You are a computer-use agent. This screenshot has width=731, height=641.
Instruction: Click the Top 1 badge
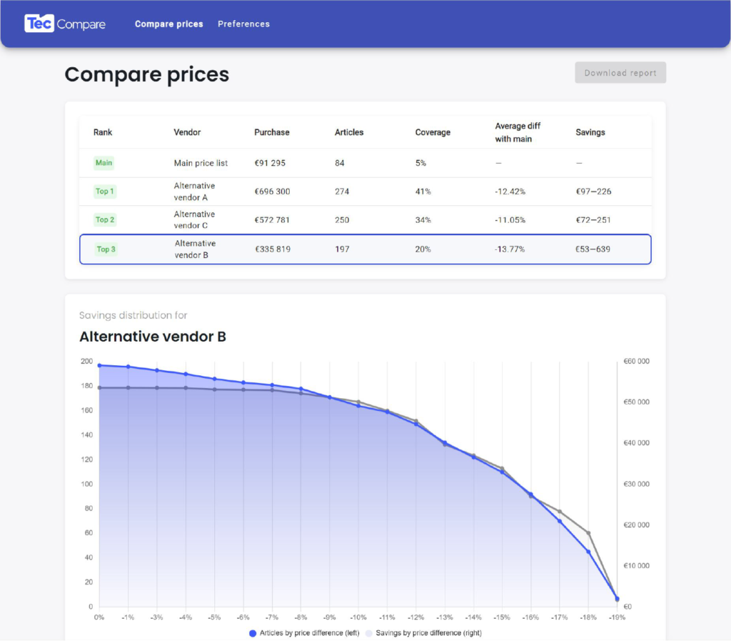coord(104,192)
